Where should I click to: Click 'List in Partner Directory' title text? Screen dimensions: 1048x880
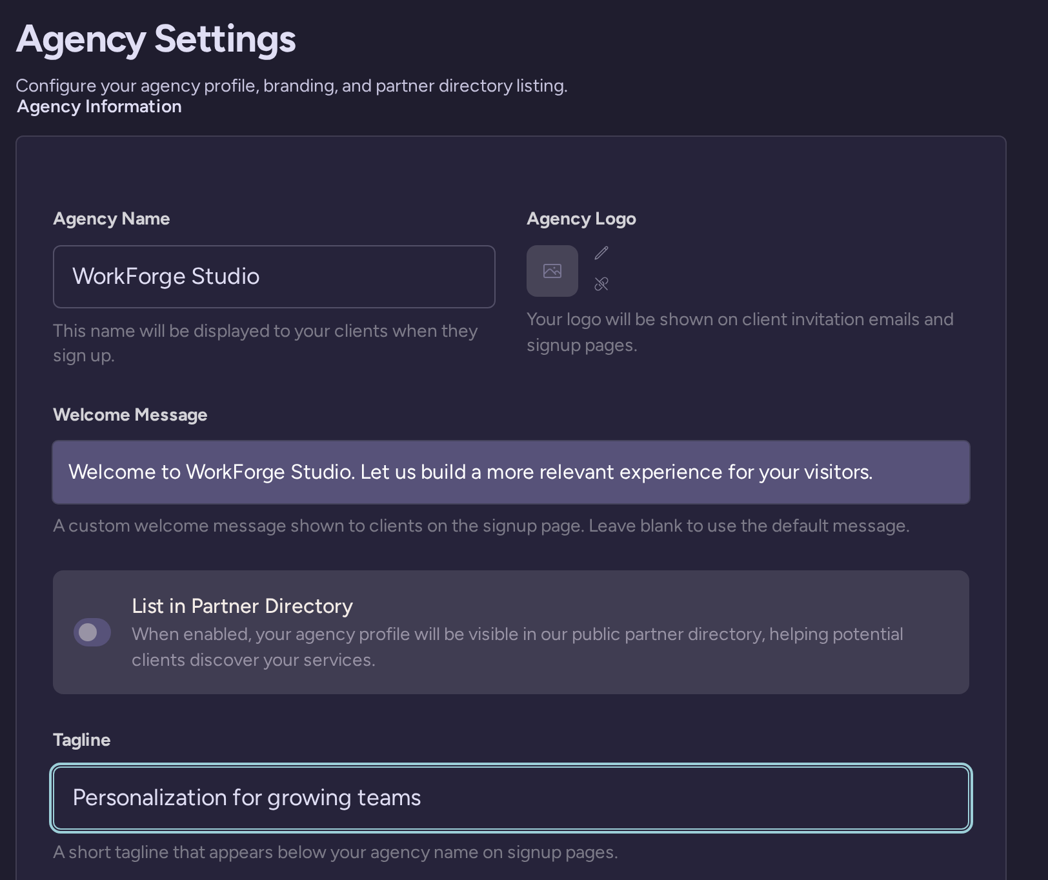tap(243, 606)
